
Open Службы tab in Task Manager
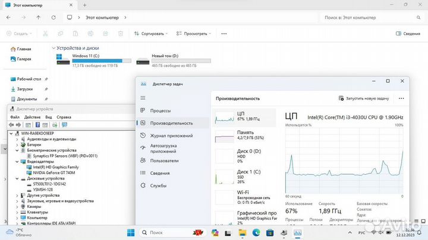172,185
